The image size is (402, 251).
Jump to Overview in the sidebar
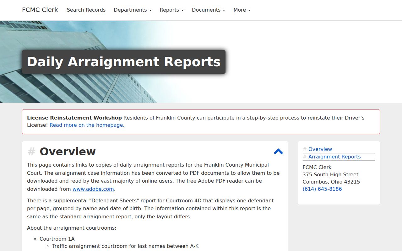pyautogui.click(x=320, y=149)
